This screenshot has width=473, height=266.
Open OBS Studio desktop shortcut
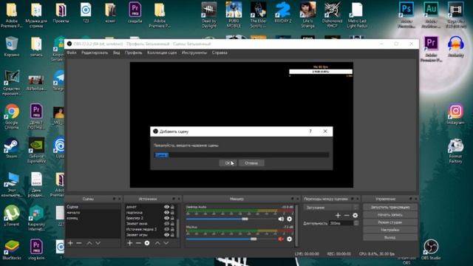click(x=431, y=250)
